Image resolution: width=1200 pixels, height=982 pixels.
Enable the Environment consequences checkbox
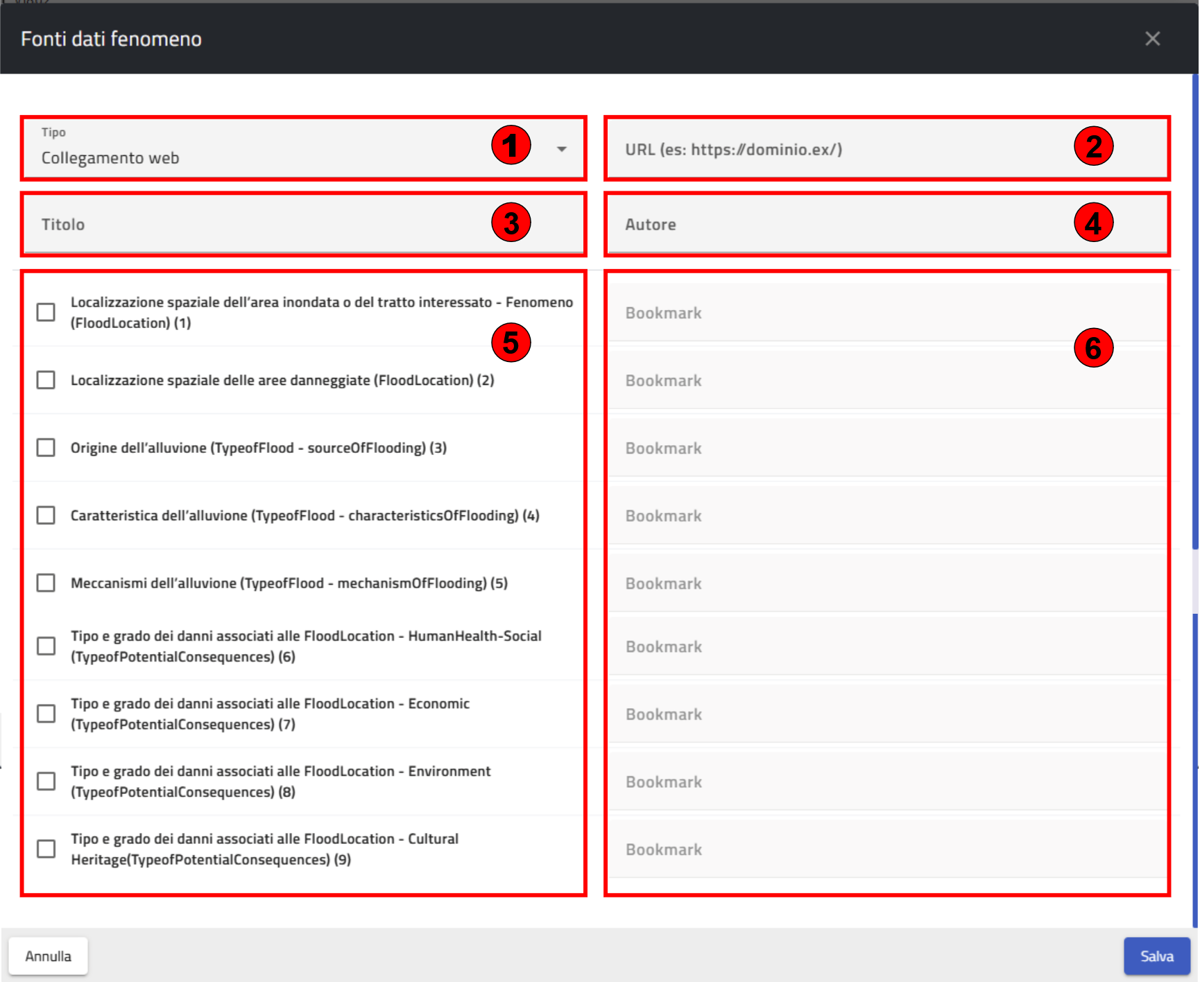(x=46, y=781)
